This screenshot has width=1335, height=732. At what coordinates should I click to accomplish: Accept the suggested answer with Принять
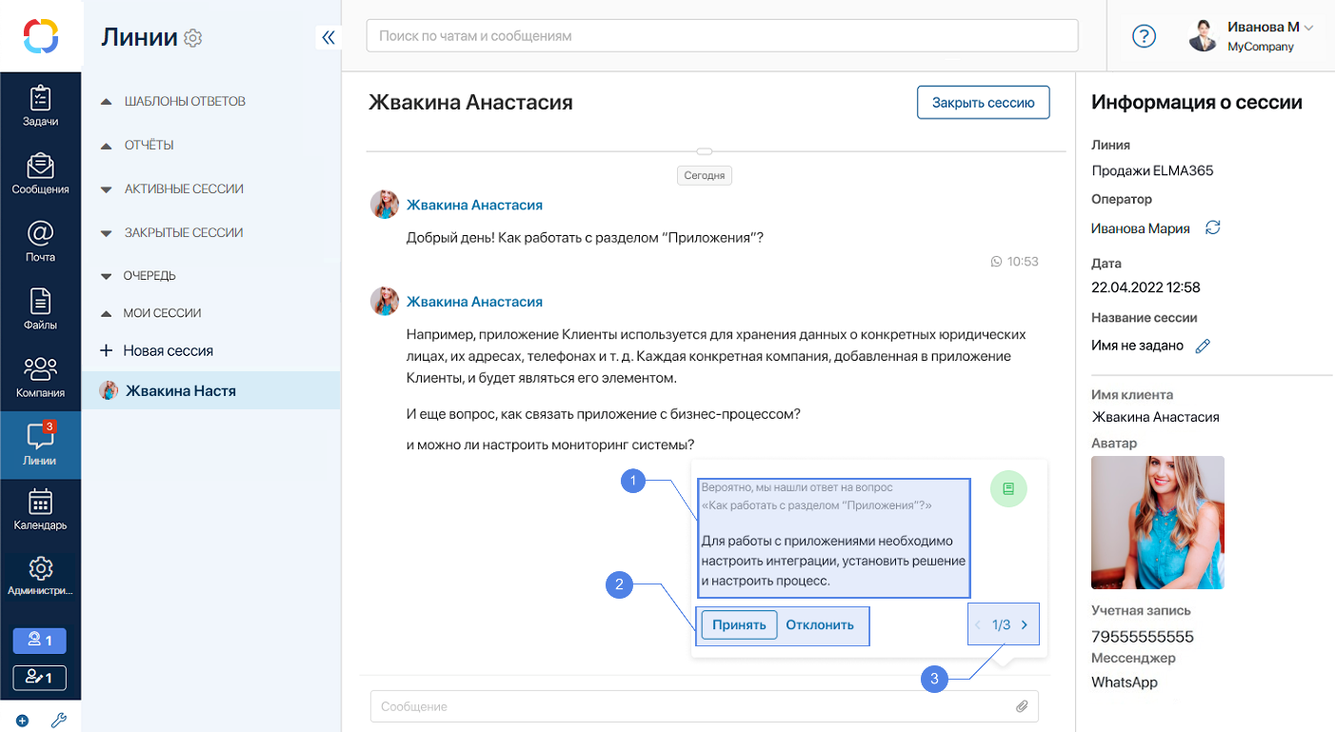coord(739,625)
